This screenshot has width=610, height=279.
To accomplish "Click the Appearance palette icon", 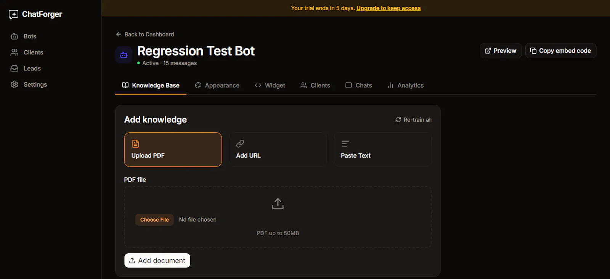I will point(198,85).
